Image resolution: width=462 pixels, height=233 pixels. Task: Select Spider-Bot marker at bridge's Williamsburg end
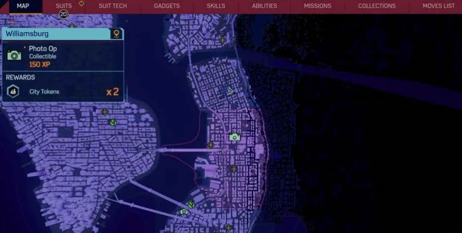point(210,145)
